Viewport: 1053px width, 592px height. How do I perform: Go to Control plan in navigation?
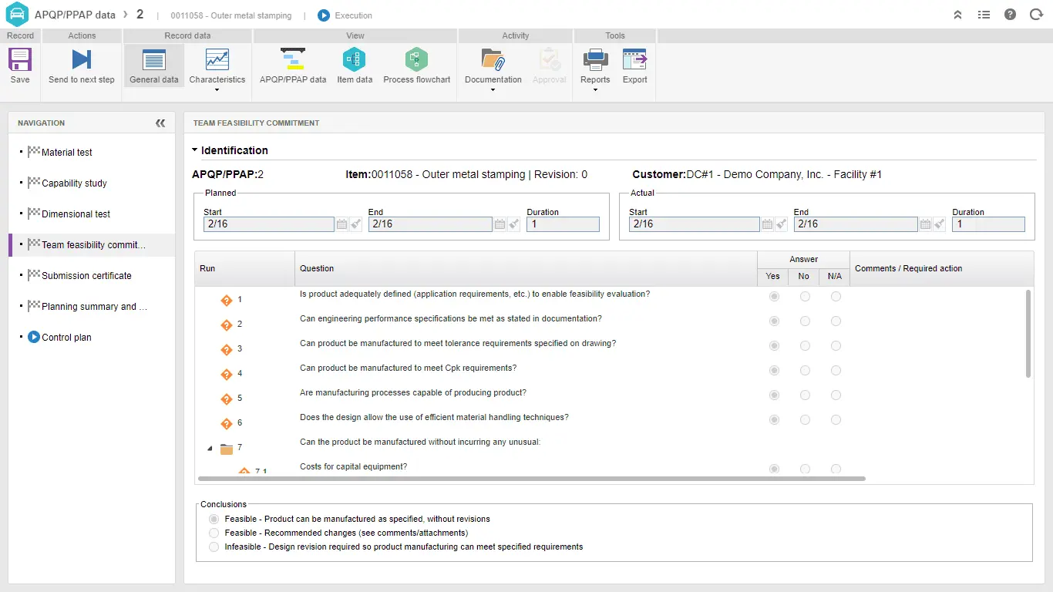tap(66, 338)
